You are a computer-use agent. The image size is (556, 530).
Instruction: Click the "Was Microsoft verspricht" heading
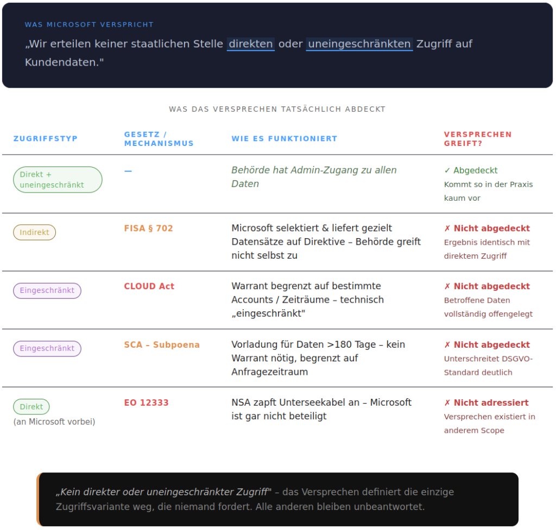[x=89, y=24]
